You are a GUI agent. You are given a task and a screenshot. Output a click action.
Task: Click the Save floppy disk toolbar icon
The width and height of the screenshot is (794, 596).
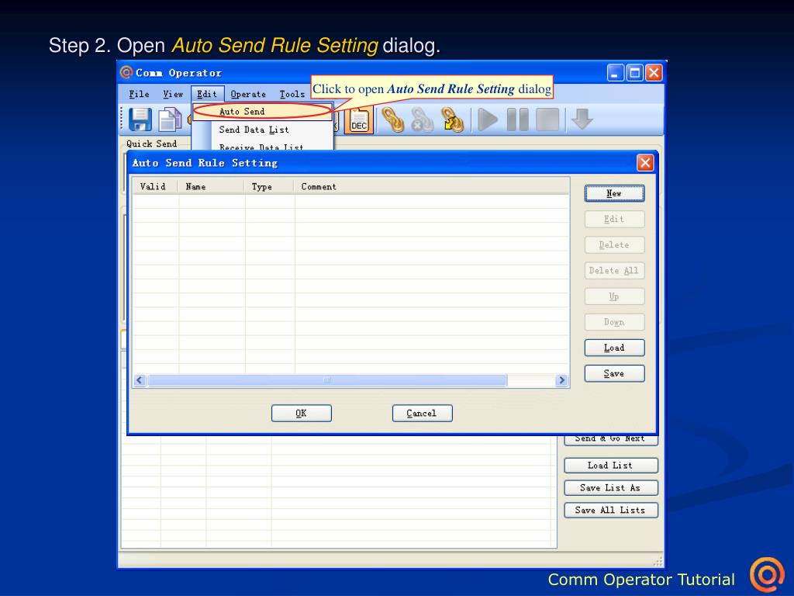tap(140, 119)
